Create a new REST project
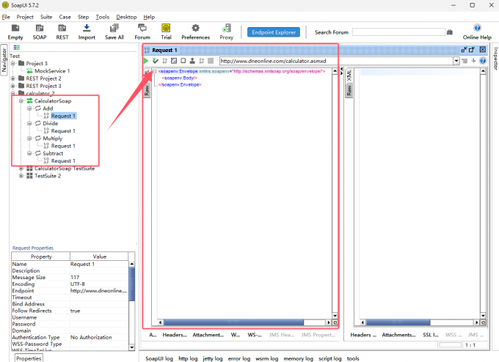The width and height of the screenshot is (499, 362). tap(62, 32)
